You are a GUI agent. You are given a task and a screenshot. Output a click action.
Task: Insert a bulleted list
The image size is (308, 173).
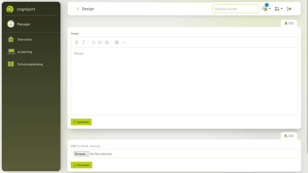(93, 42)
